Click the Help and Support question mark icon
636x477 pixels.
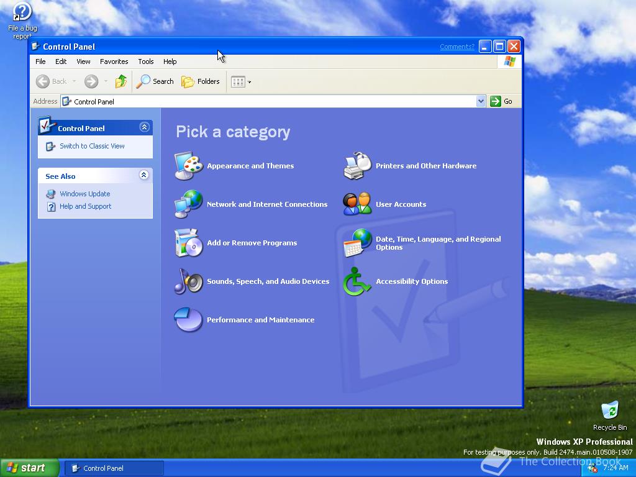click(51, 207)
